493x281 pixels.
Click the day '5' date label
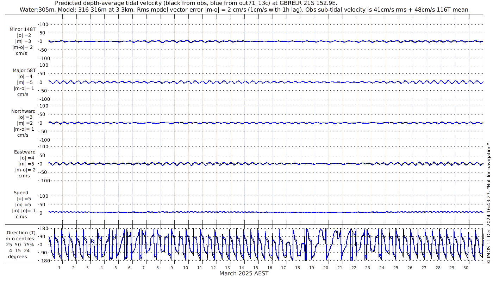(x=116, y=268)
